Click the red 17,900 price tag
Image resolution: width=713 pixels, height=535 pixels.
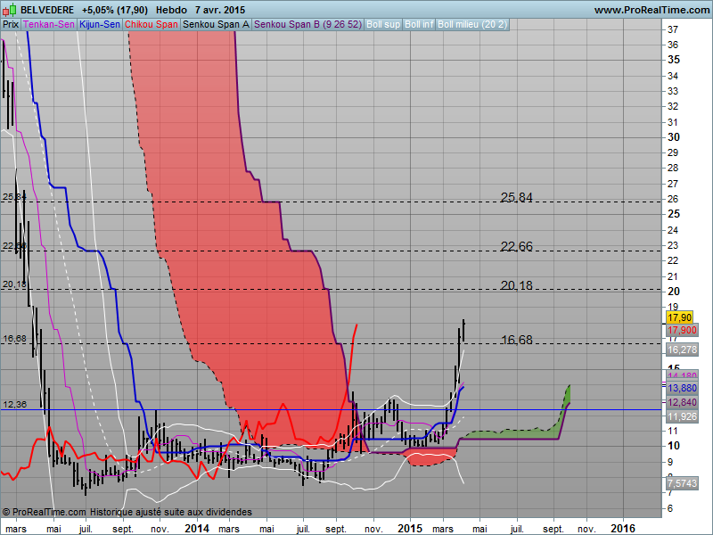click(x=682, y=330)
